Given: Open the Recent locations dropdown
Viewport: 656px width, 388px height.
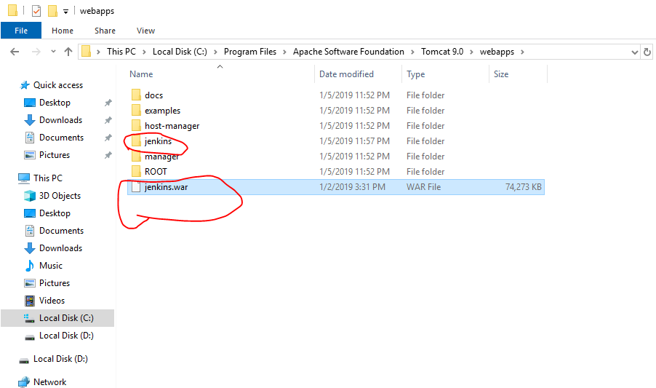Looking at the screenshot, I should click(53, 52).
